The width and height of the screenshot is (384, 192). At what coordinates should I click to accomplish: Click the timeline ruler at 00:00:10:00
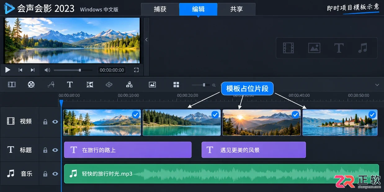click(128, 96)
